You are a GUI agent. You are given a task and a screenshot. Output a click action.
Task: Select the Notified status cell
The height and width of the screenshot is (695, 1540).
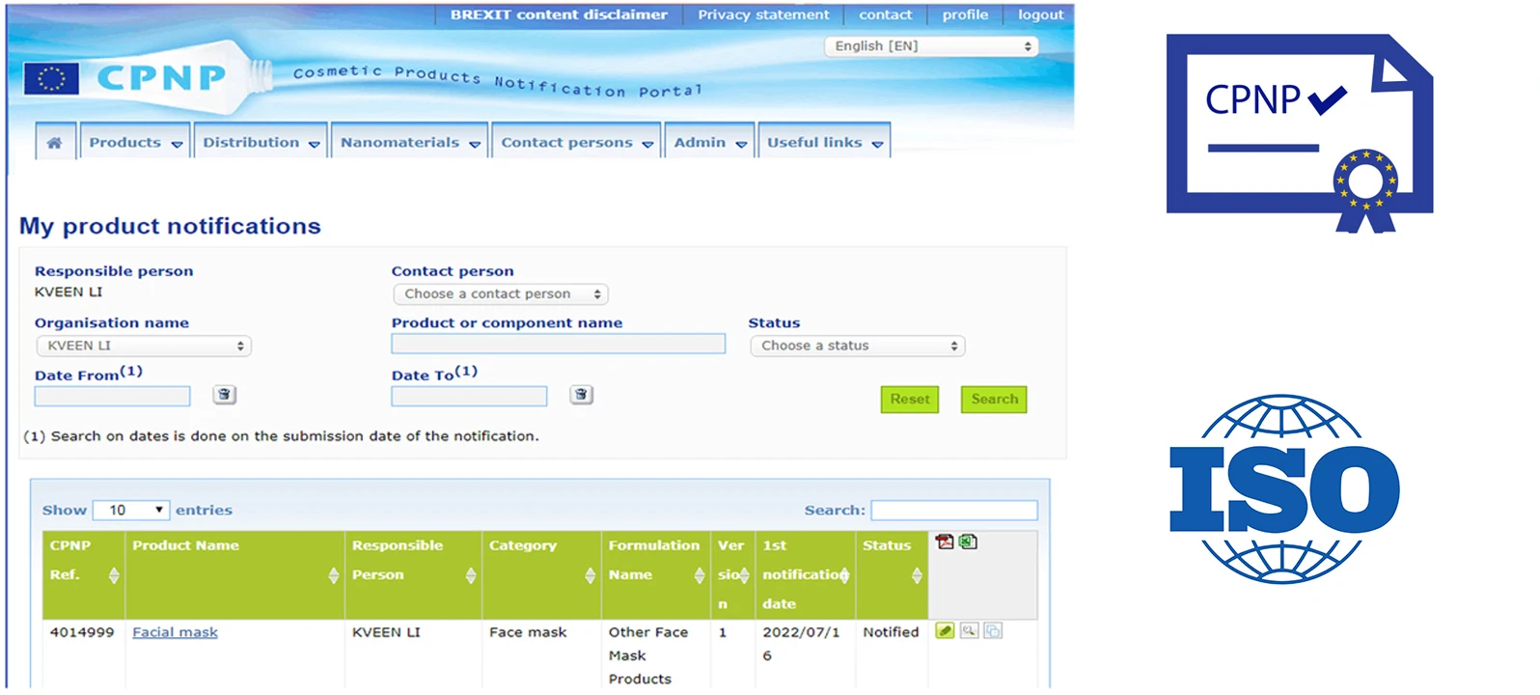coord(891,632)
